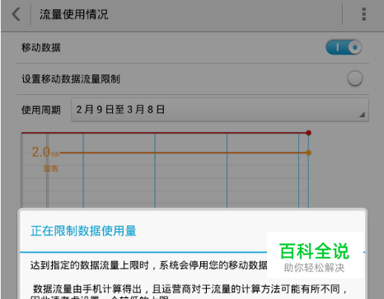Click the text 数据流量由手机计算得出
Screen dimensions: 384x299
point(87,289)
